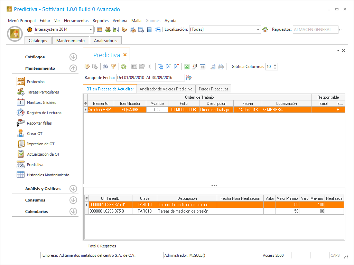The image size is (354, 265).
Task: Expand the Catálogos sidebar section
Action: point(73,57)
